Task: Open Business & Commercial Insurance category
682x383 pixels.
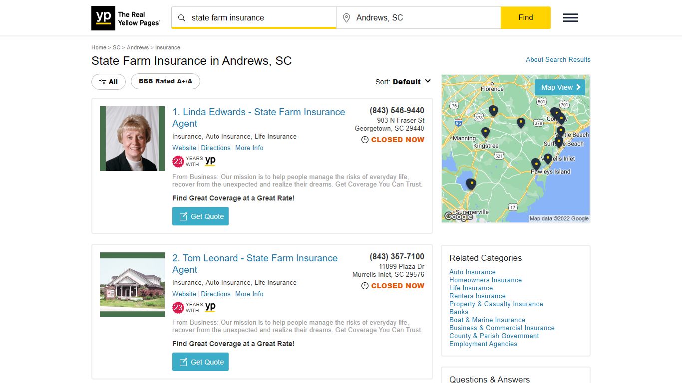Action: pos(502,328)
